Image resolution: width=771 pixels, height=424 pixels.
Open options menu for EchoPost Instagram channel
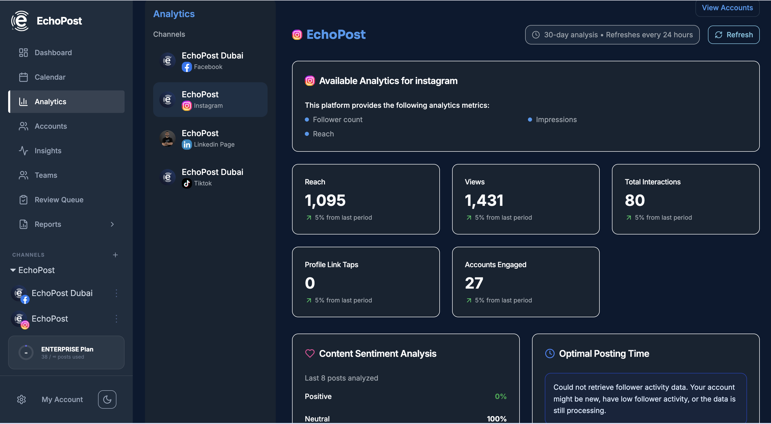(x=116, y=319)
